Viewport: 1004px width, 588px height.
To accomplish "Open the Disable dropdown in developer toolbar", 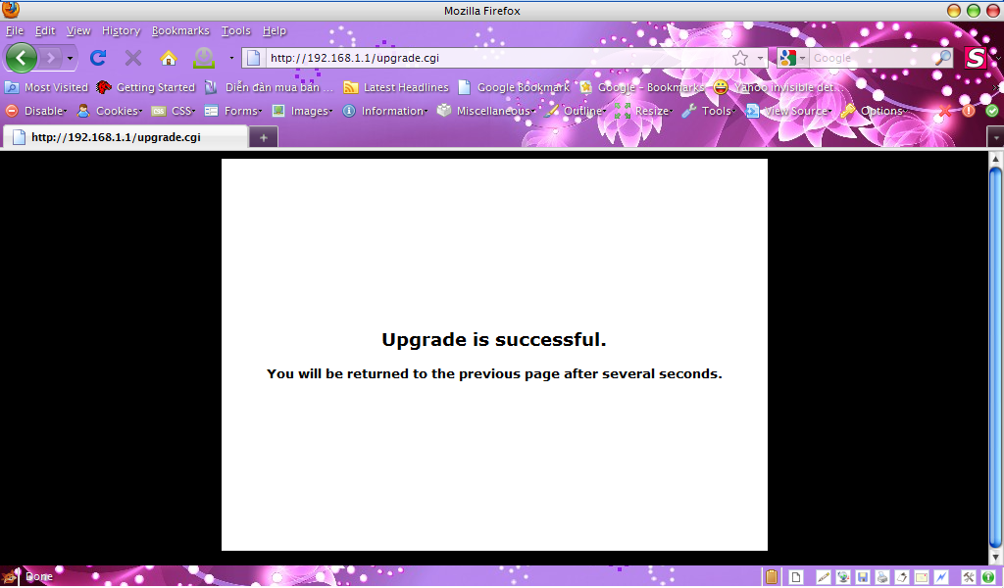I will [x=36, y=111].
